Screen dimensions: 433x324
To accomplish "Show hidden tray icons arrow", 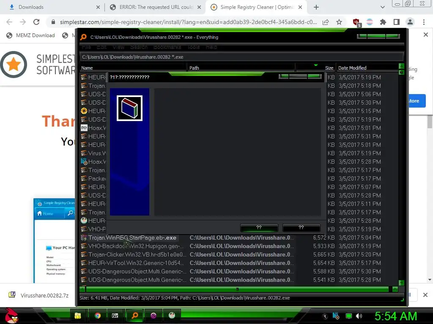I will click(x=325, y=316).
